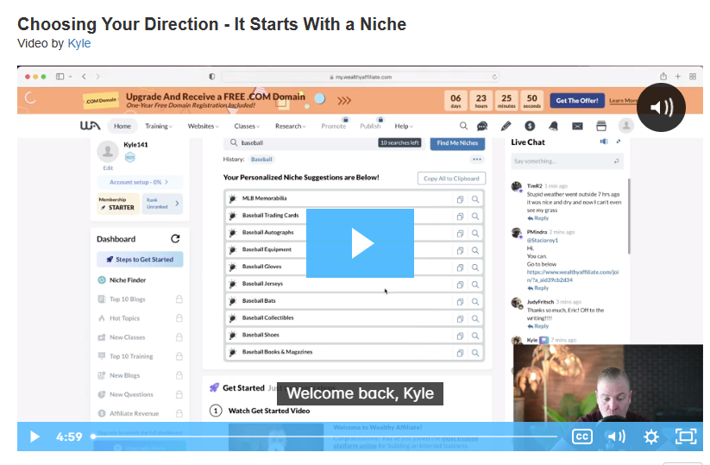
Task: Click the stacked layers icon in the navbar
Action: 601,126
